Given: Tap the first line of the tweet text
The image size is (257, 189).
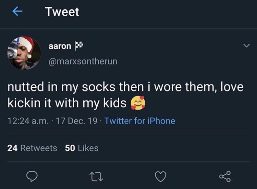Looking at the screenshot, I should pos(125,87).
